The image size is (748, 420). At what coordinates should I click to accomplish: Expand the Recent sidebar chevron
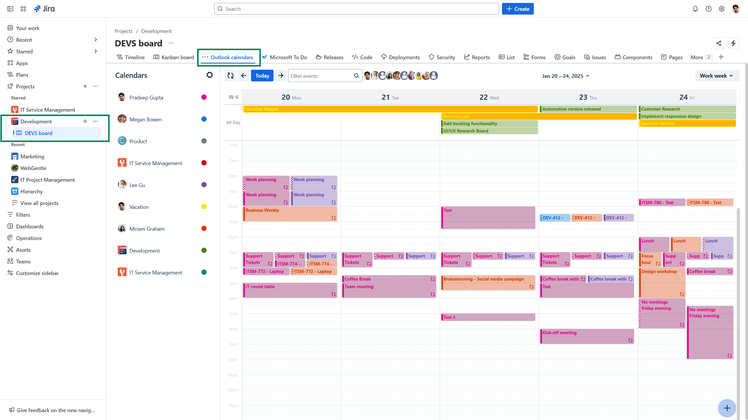click(x=96, y=40)
